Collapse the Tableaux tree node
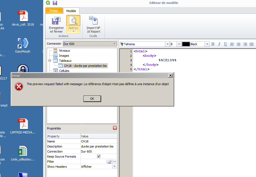Viewport: 256px width, 177px height. (49, 61)
